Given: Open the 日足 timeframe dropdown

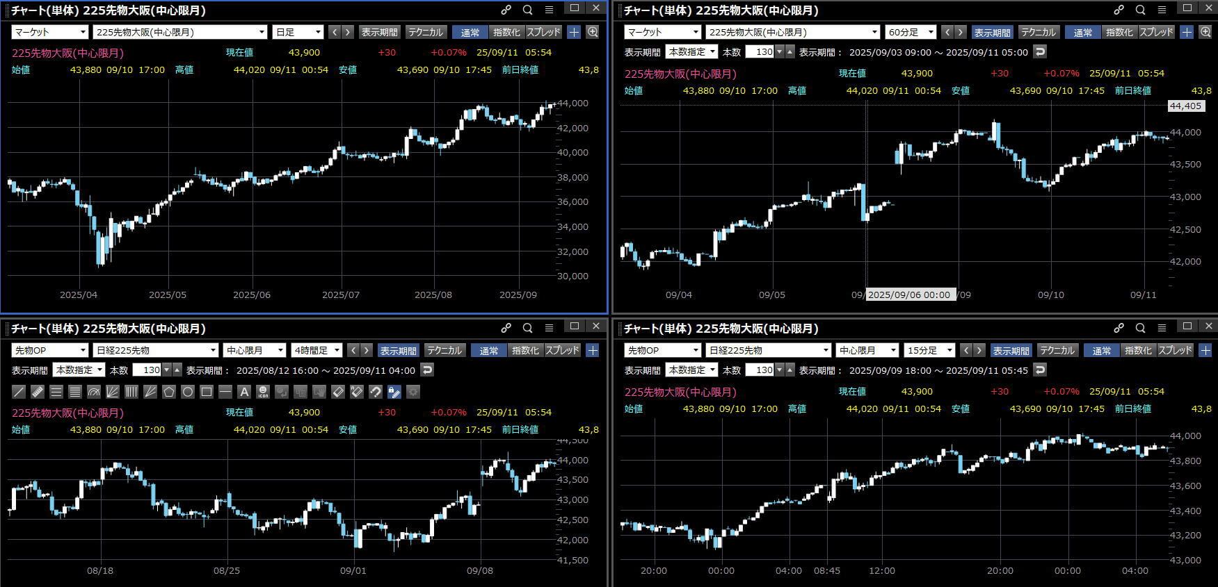Looking at the screenshot, I should (298, 32).
